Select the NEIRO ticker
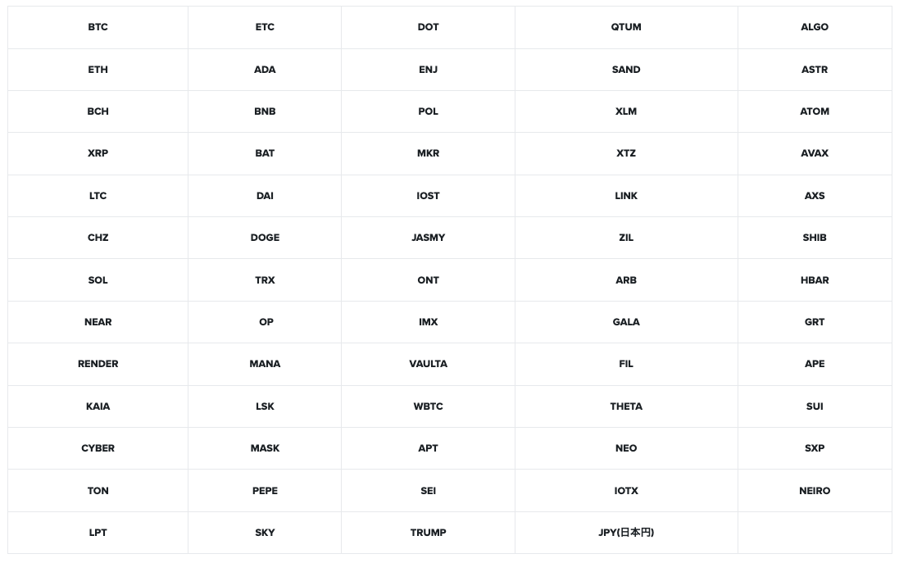This screenshot has height=563, width=899. (x=815, y=491)
